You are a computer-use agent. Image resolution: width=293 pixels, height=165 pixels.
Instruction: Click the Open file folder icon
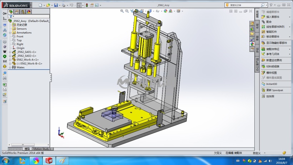click(x=48, y=5)
